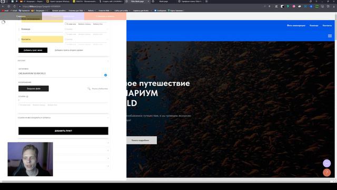Click the magnifier library search icon
This screenshot has height=190, width=337.
coord(89,89)
